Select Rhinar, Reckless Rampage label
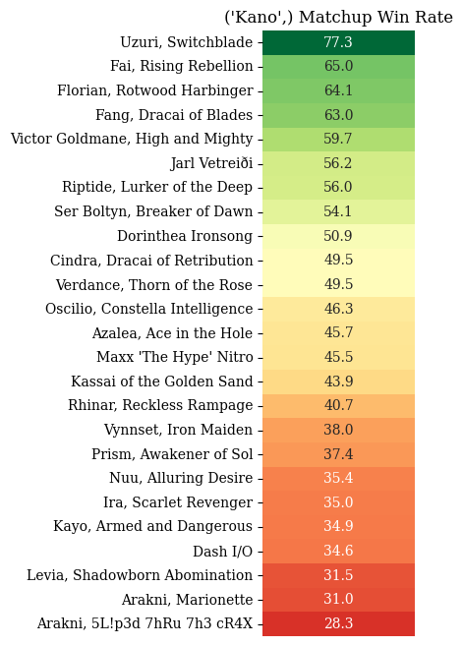Viewport: 463px width, 646px height. [x=160, y=405]
